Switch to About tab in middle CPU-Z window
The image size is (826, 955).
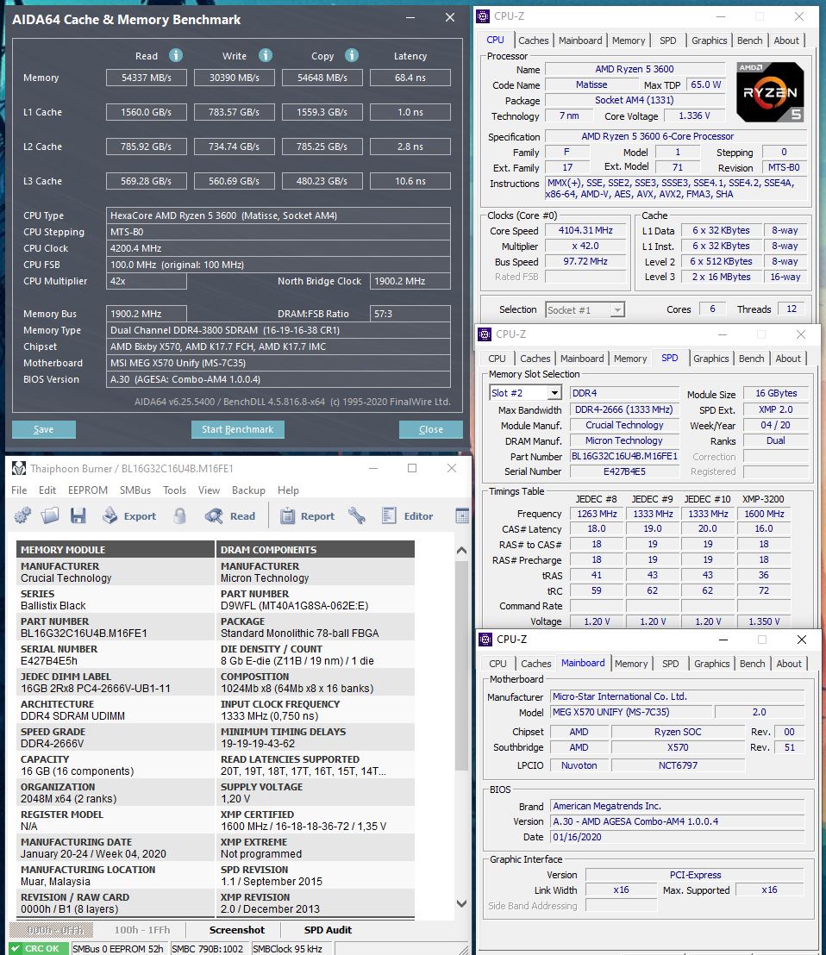click(x=787, y=359)
